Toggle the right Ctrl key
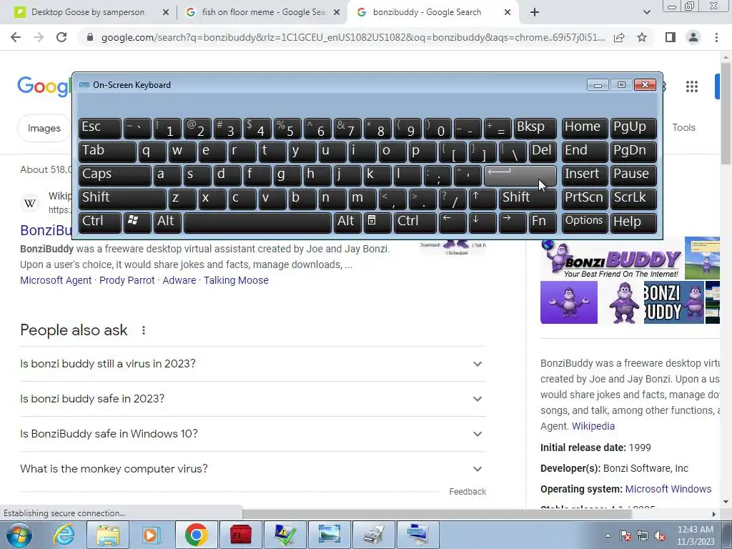The image size is (732, 549). coord(415,222)
